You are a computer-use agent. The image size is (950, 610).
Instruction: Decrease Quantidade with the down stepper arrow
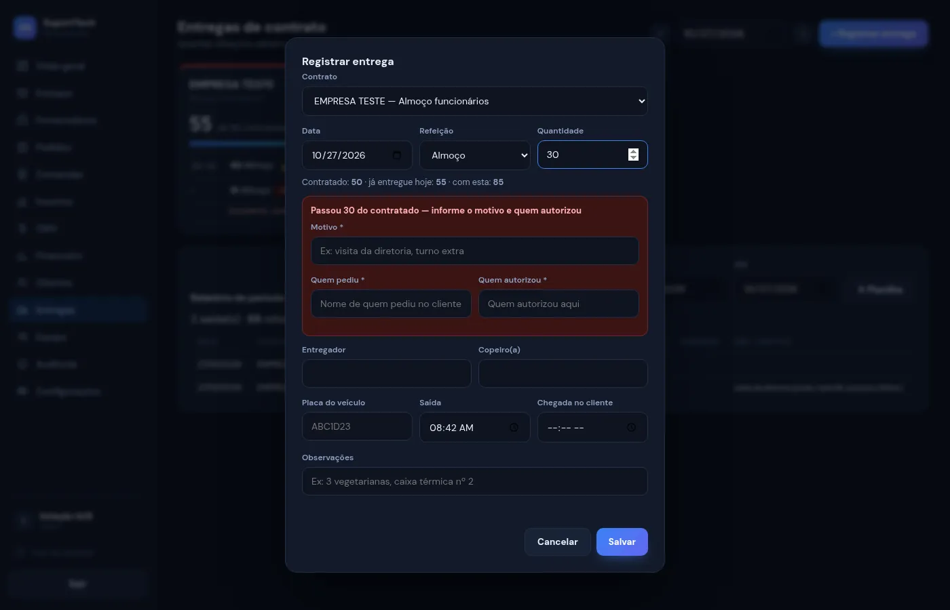[633, 158]
